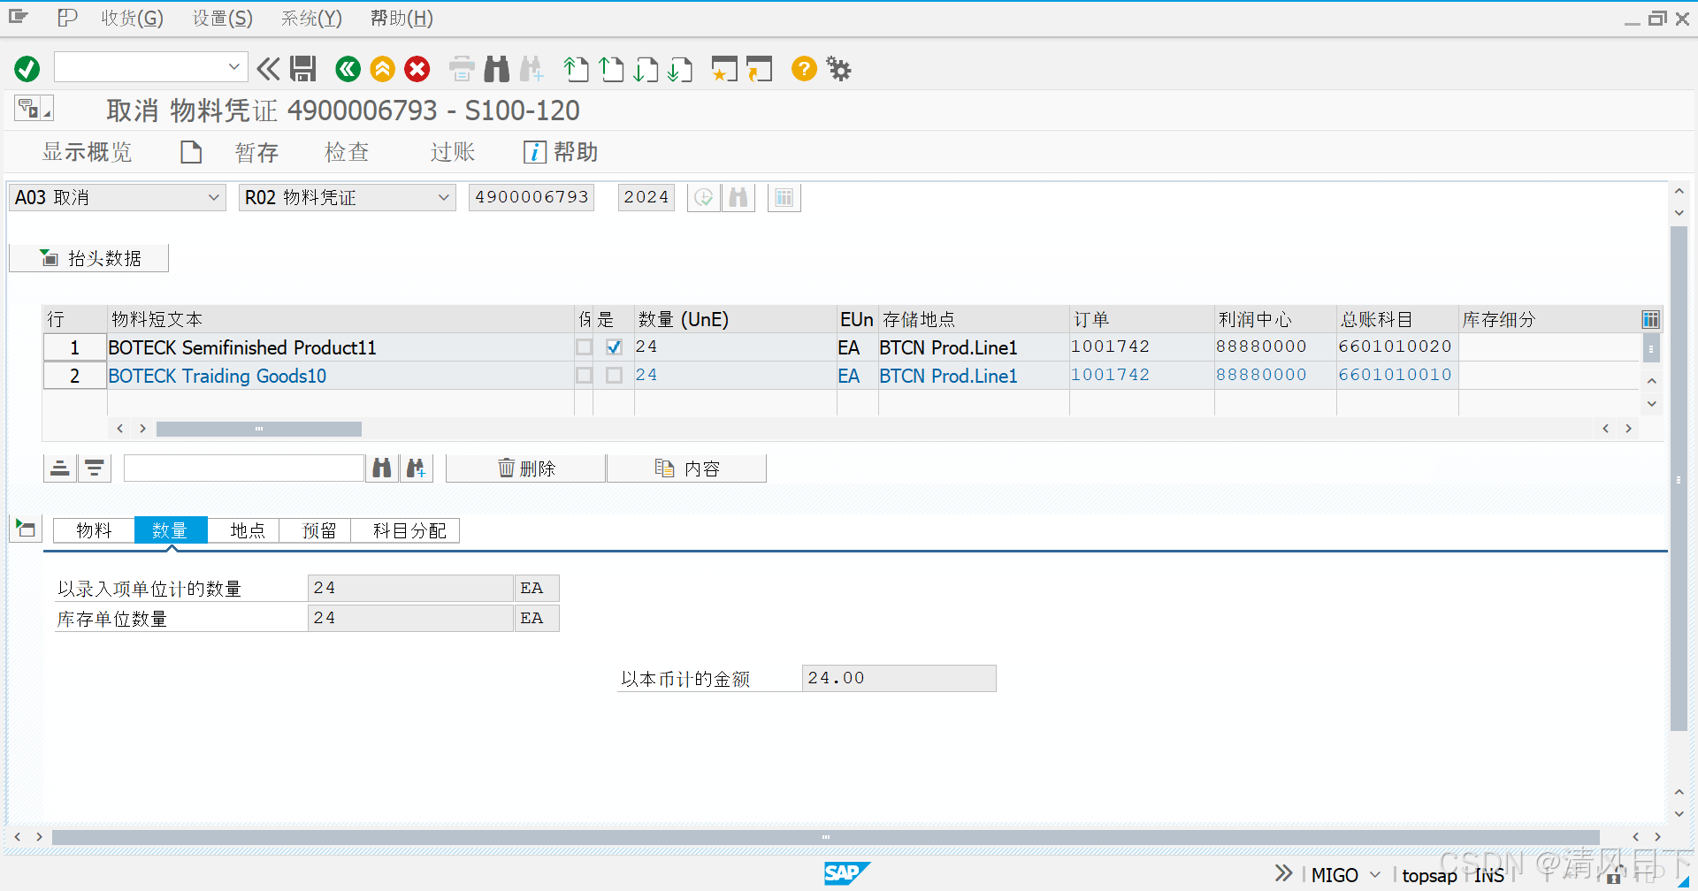Uncheck the OK checkbox in row 1

click(x=614, y=347)
